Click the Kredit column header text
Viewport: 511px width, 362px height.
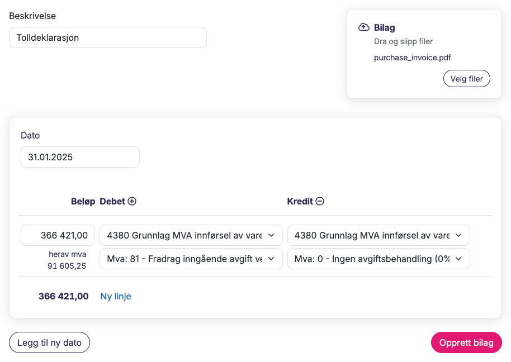(300, 201)
